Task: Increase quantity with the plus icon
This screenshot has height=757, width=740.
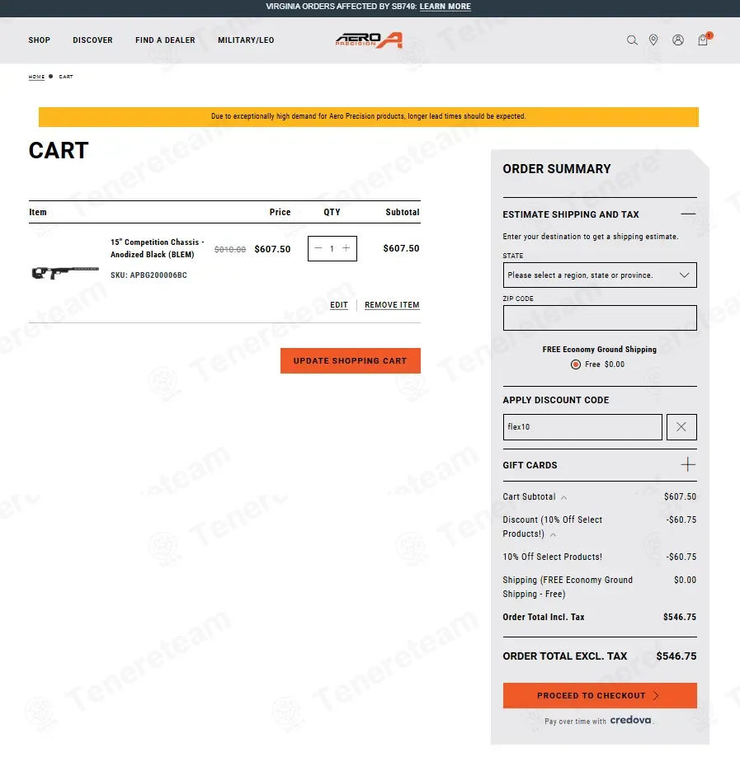Action: (346, 248)
